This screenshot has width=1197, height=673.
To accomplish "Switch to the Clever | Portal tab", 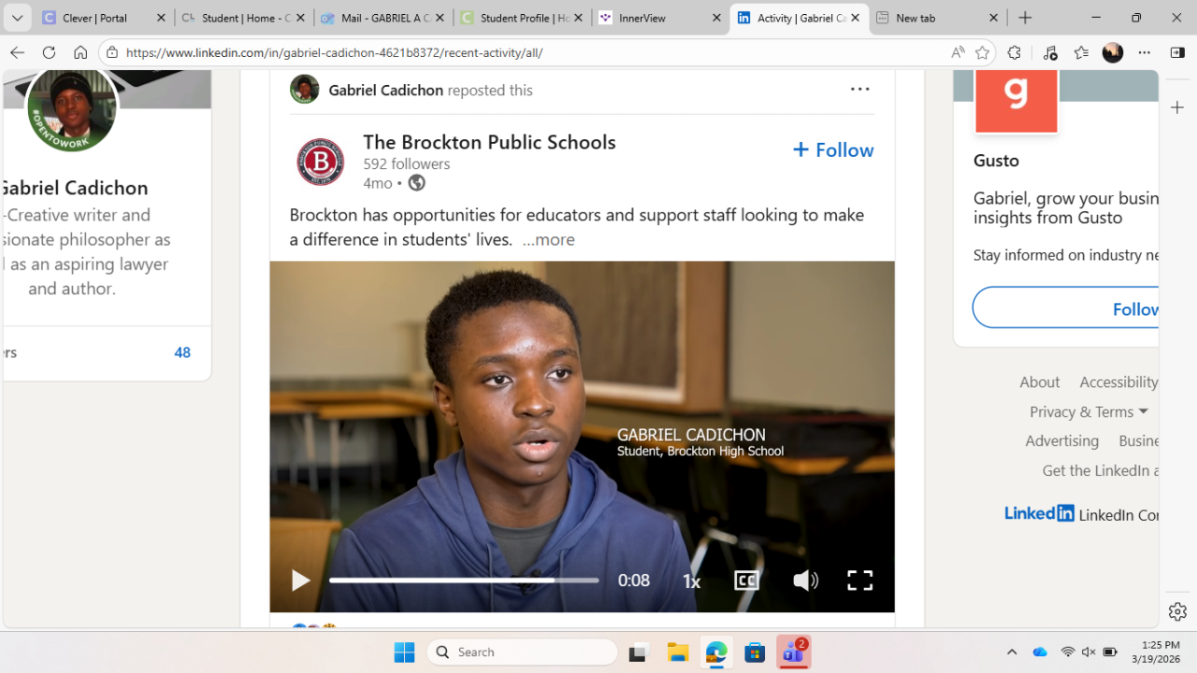I will pyautogui.click(x=105, y=18).
